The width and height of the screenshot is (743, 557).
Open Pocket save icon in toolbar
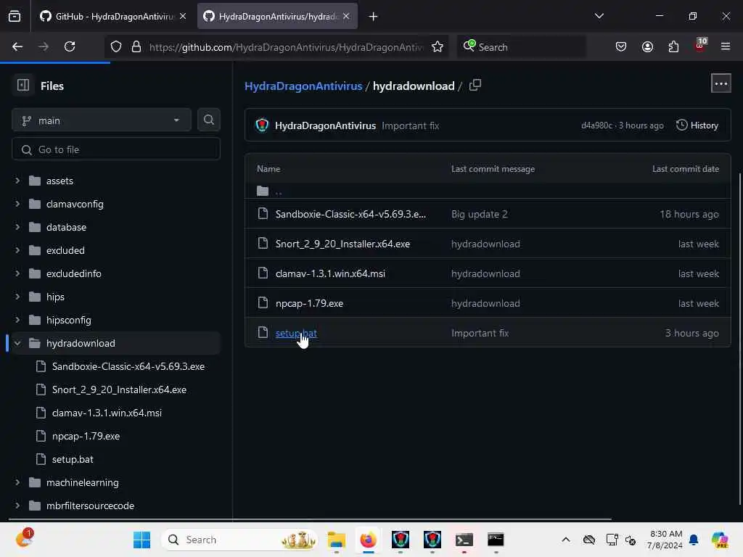[x=621, y=46]
